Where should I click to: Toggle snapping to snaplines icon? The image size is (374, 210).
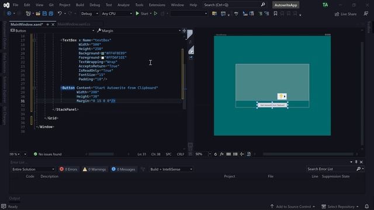point(242,154)
